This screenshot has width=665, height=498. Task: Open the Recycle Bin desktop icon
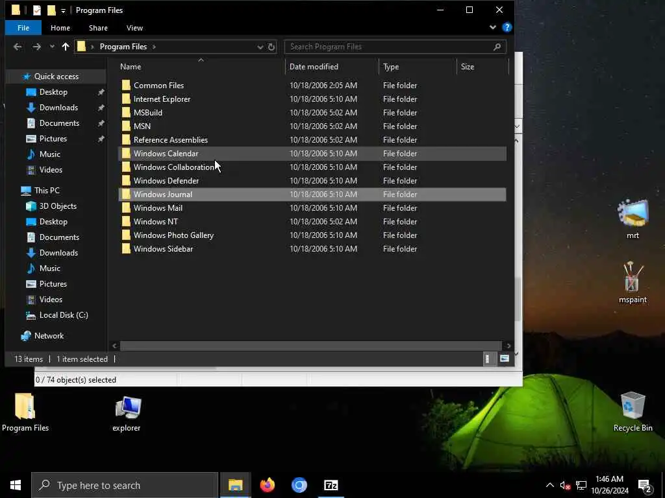click(633, 411)
